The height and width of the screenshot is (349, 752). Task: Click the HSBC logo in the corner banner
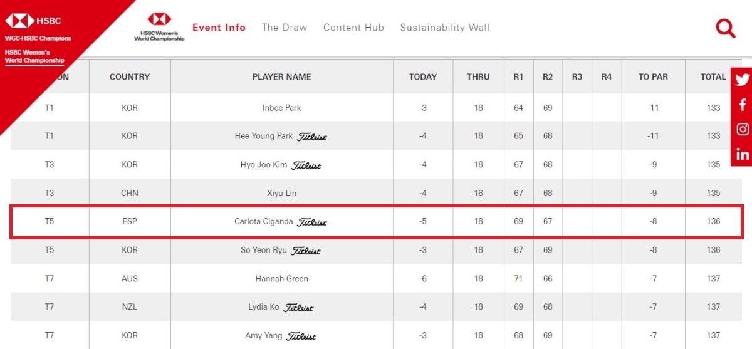(x=33, y=21)
